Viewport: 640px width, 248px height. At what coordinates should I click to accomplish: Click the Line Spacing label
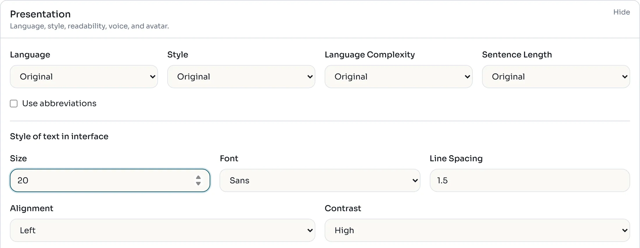tap(456, 158)
